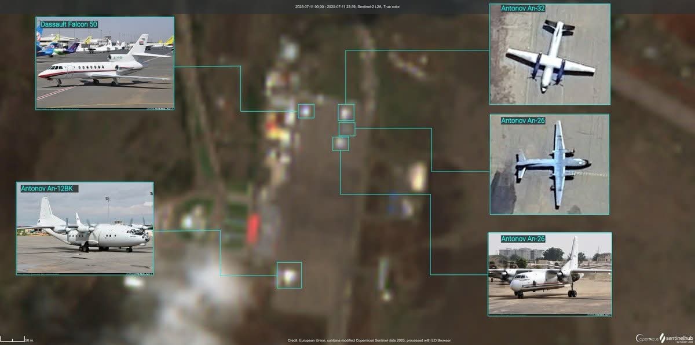The image size is (695, 345).
Task: Select the Sentinel-2 L2A date header text
Action: point(347,6)
